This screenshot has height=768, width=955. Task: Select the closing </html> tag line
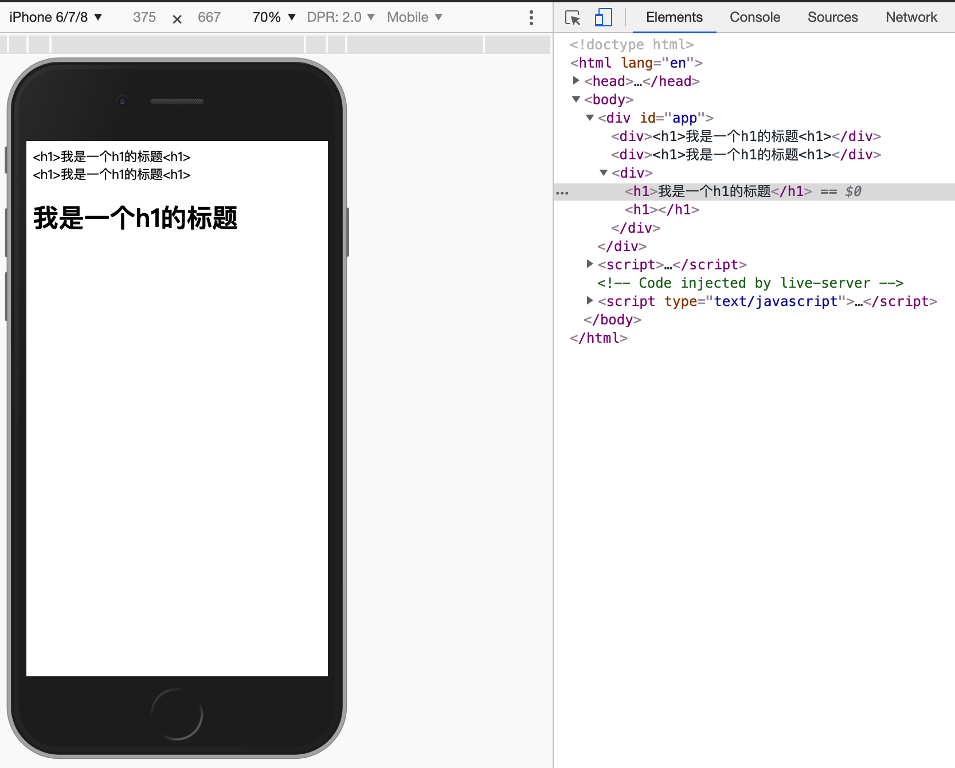tap(598, 338)
